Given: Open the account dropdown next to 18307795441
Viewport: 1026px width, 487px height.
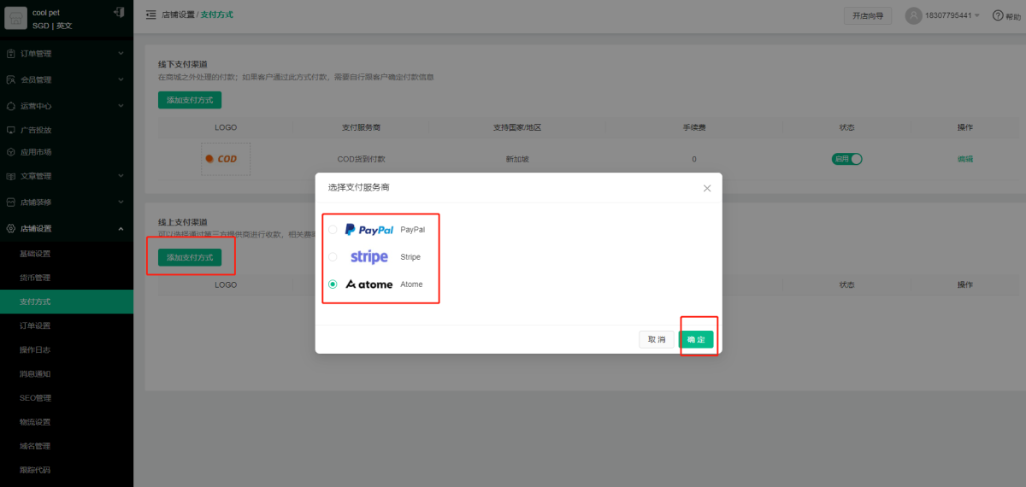Looking at the screenshot, I should (x=976, y=16).
